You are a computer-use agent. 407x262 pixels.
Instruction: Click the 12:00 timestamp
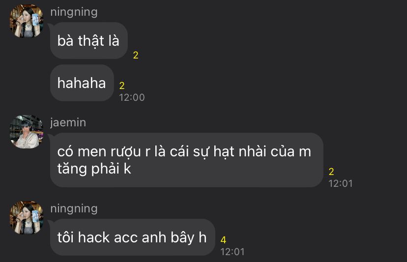(132, 97)
